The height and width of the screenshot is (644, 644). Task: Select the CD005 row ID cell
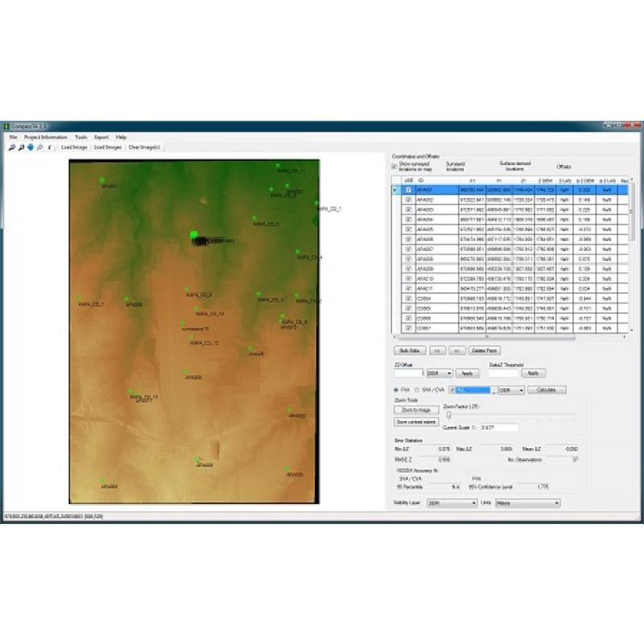click(437, 308)
